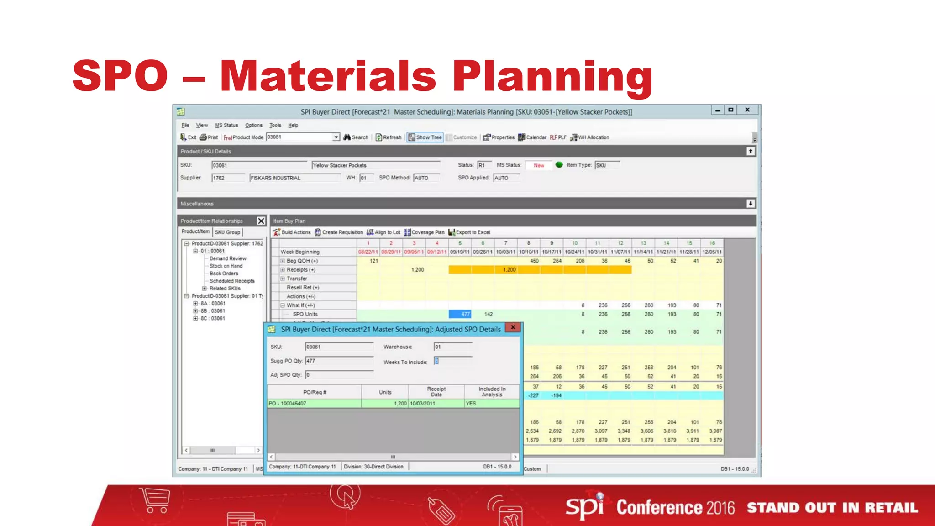Expand the Transfer row
The image size is (935, 526).
point(282,279)
